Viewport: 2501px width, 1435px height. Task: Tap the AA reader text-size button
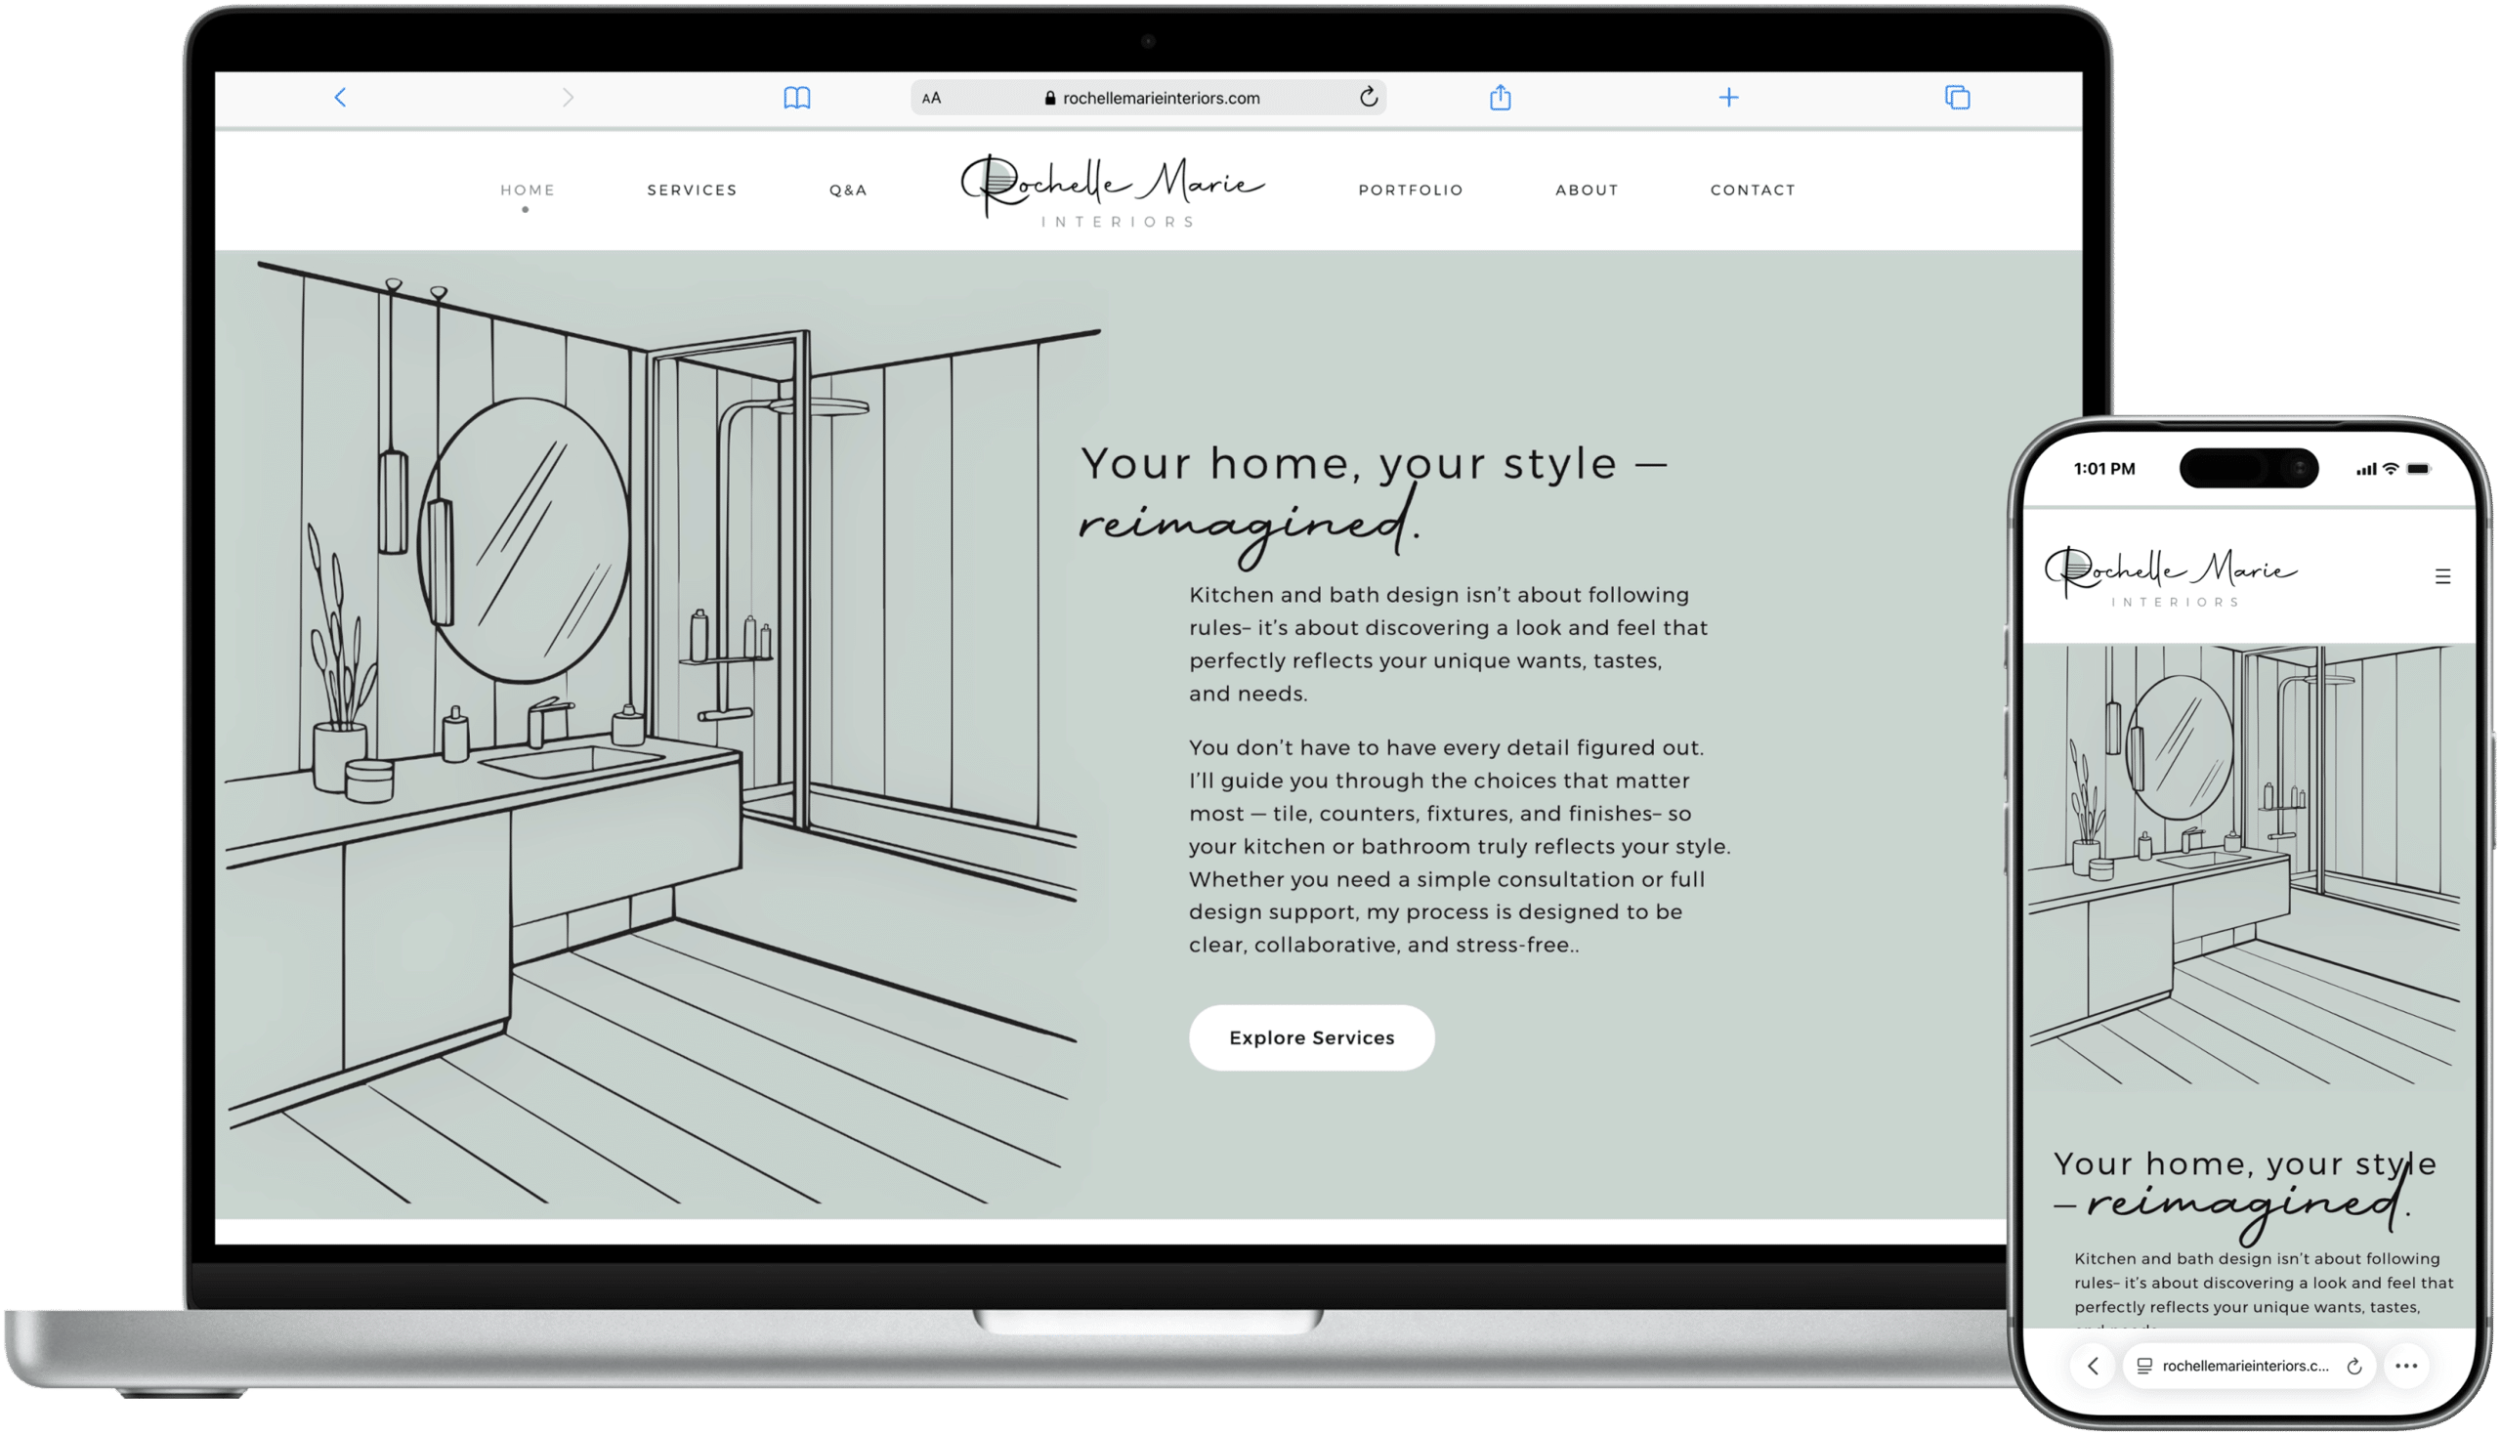(x=931, y=98)
